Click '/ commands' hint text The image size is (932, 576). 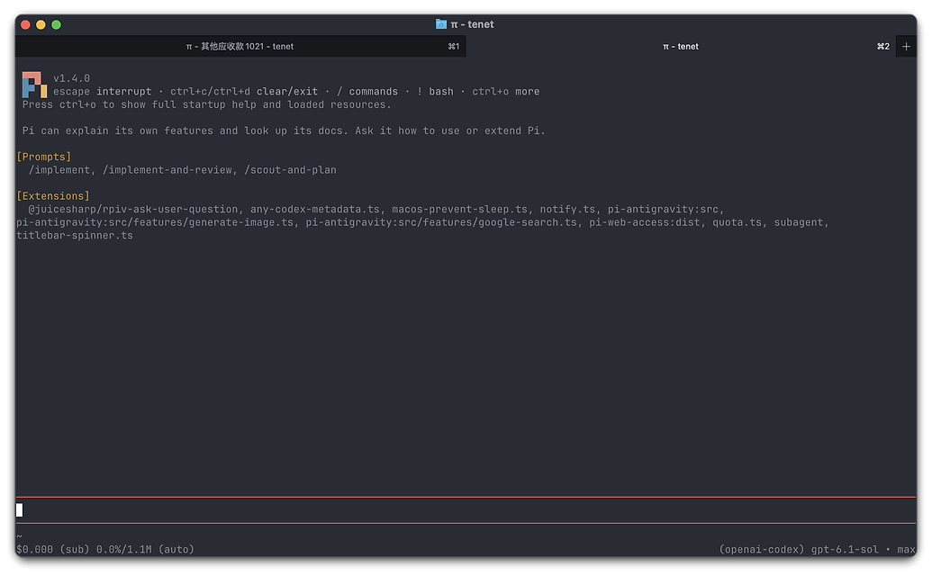point(367,92)
